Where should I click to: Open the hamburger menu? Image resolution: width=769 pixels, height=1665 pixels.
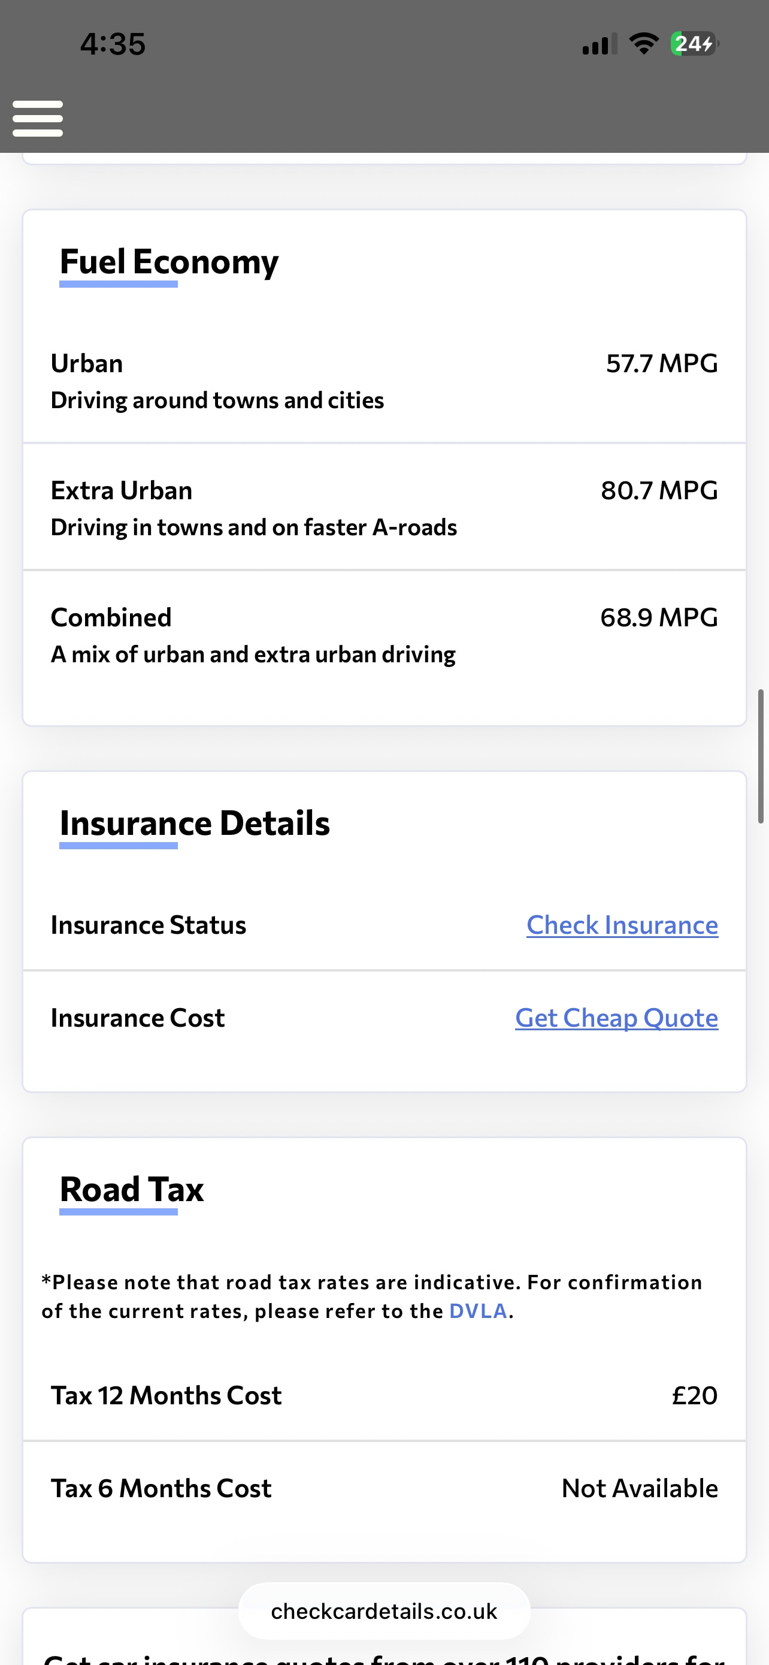coord(38,118)
